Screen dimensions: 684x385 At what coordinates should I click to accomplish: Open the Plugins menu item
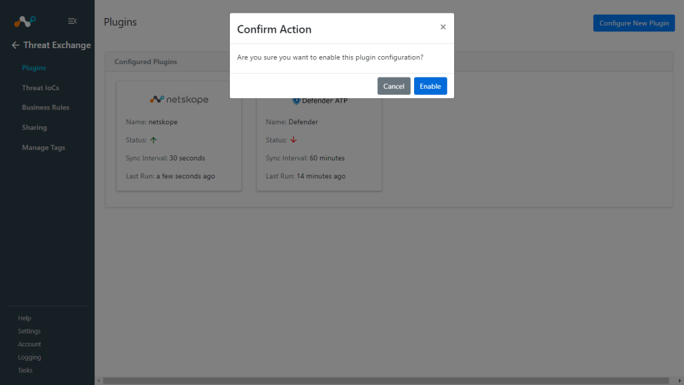coord(33,68)
